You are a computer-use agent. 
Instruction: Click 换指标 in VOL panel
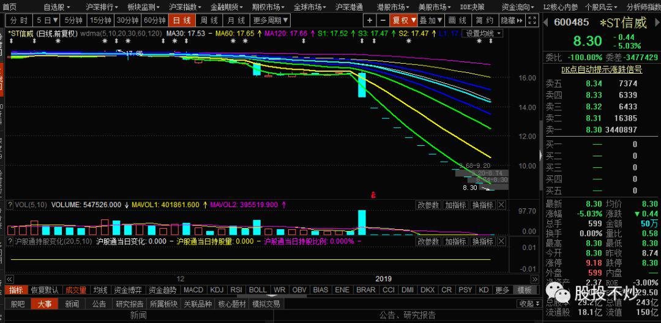[x=483, y=205]
